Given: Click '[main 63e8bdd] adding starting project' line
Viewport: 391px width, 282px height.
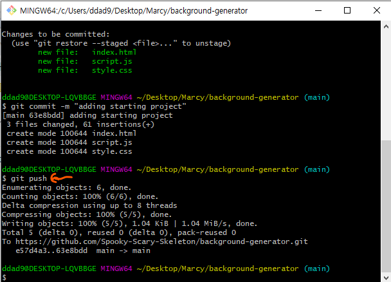Looking at the screenshot, I should (87, 115).
